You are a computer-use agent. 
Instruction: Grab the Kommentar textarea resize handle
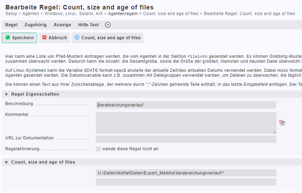[275, 132]
